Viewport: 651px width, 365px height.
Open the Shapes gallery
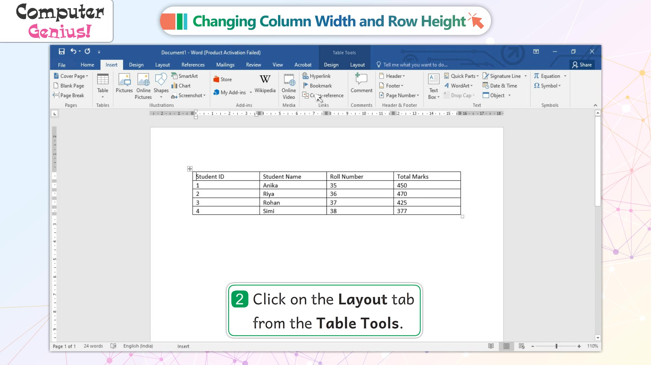161,86
